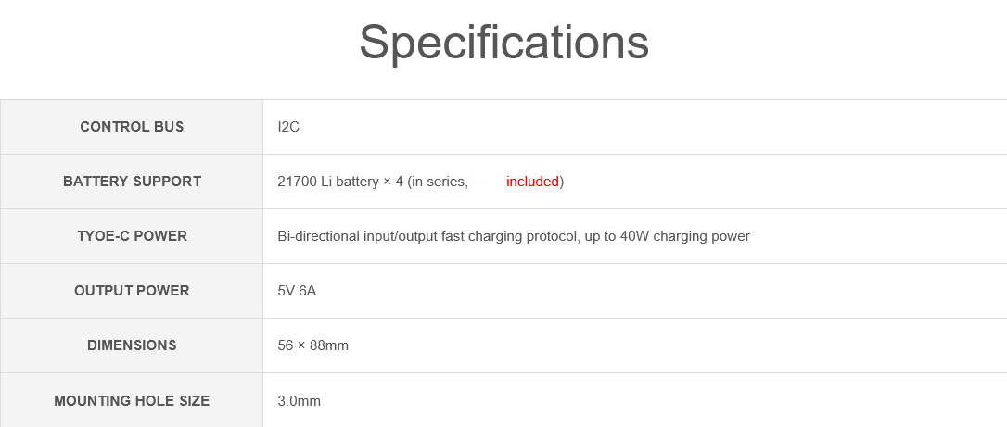
Task: Click the '(in series,' text
Action: (x=438, y=182)
